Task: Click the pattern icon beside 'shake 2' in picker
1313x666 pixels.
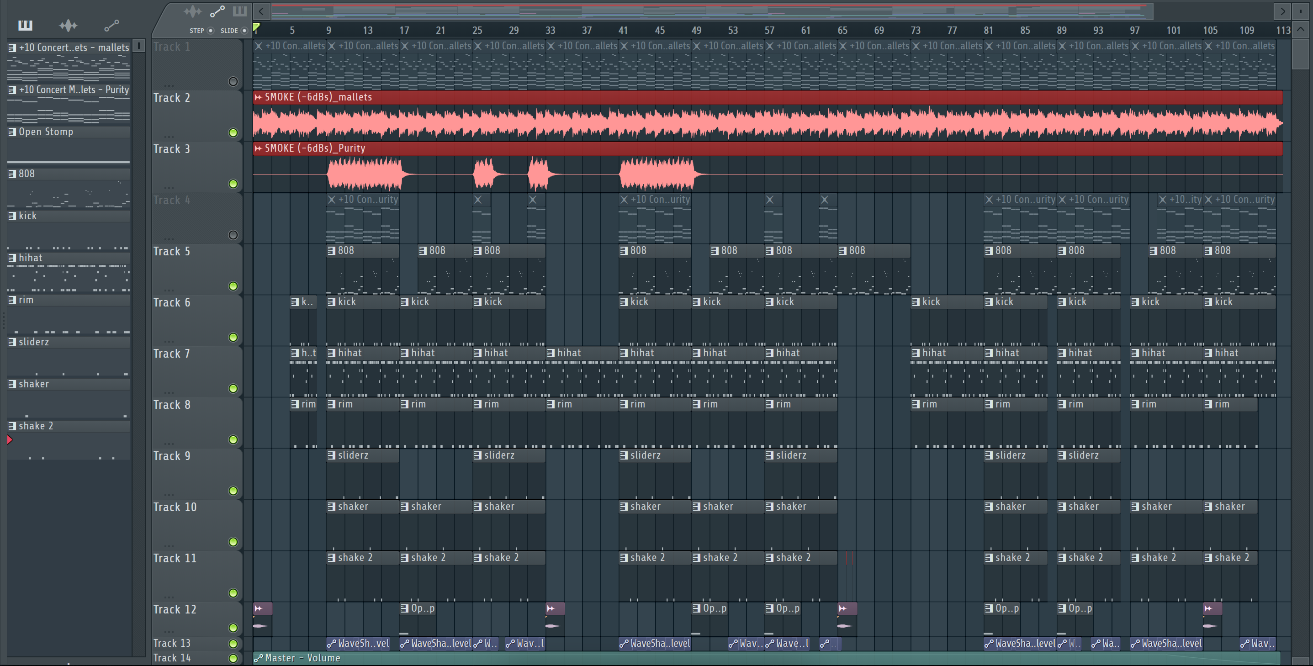Action: [x=12, y=426]
